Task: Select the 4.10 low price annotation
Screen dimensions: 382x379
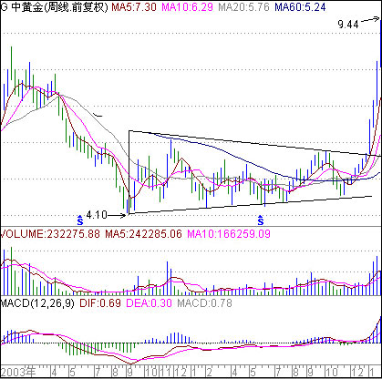Action: (97, 215)
